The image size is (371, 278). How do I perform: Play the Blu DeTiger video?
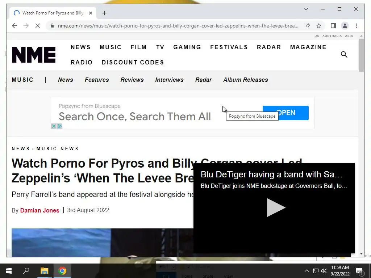[276, 207]
